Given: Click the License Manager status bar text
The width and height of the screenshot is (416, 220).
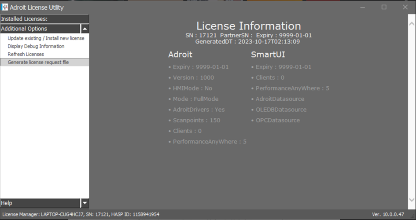Looking at the screenshot, I should click(81, 214).
